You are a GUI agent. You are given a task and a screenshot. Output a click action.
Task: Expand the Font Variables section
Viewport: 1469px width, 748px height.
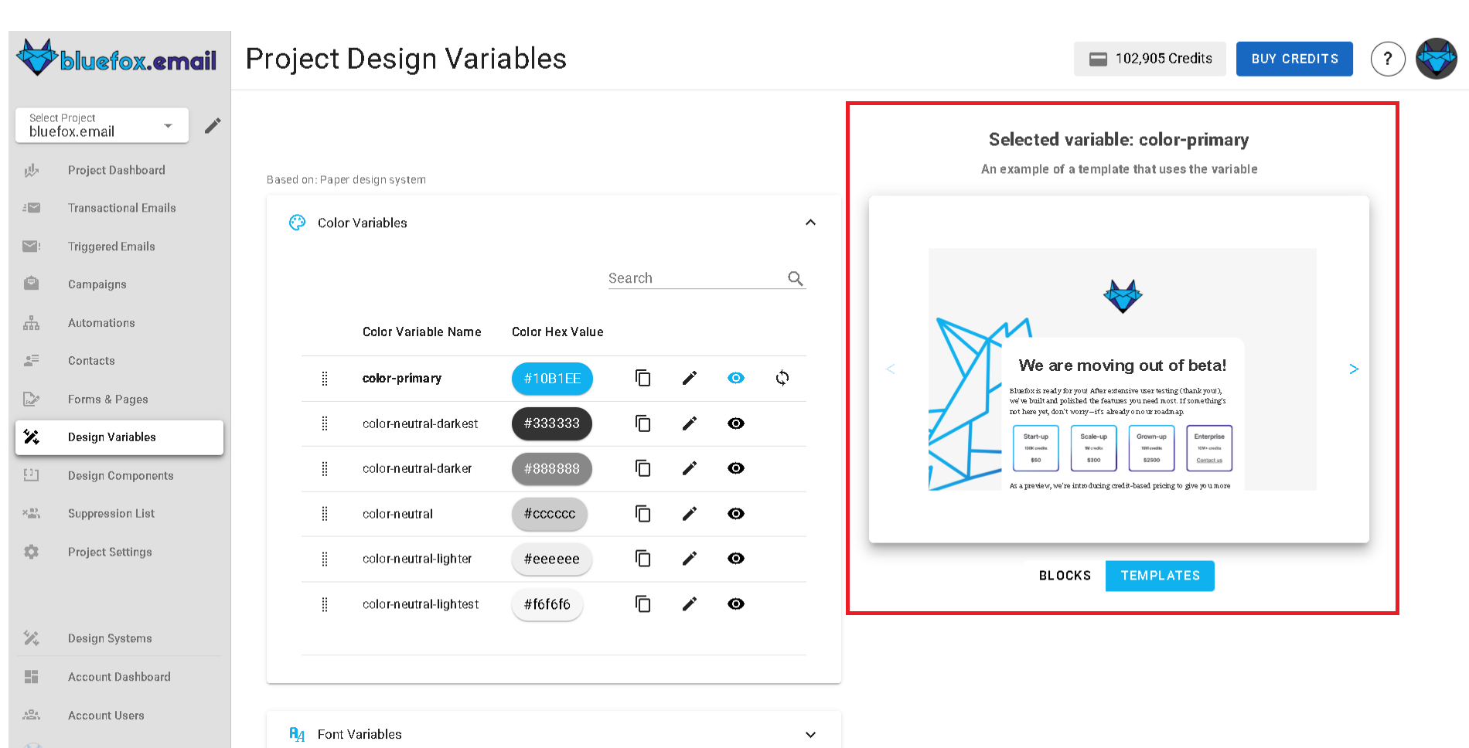810,734
